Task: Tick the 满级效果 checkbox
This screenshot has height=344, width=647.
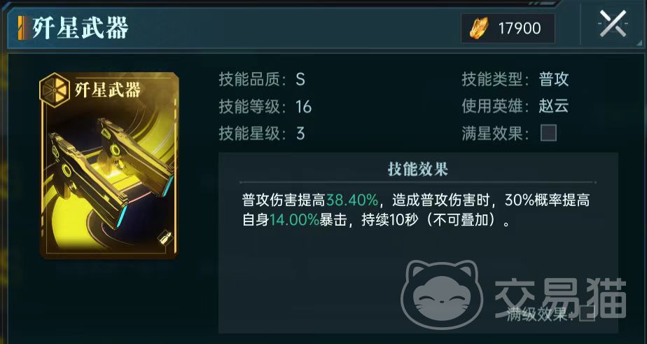Action: pyautogui.click(x=587, y=314)
